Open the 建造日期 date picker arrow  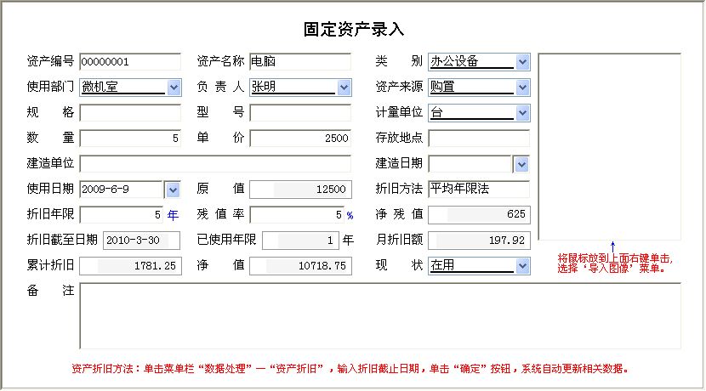[x=521, y=164]
